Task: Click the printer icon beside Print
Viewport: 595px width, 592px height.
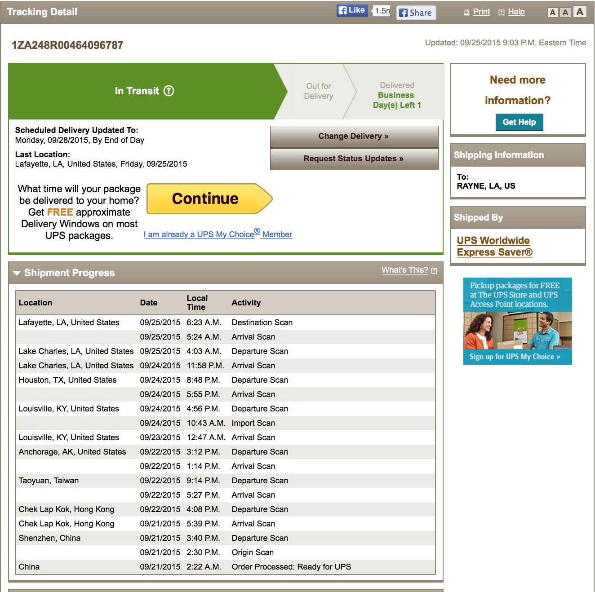Action: 466,13
